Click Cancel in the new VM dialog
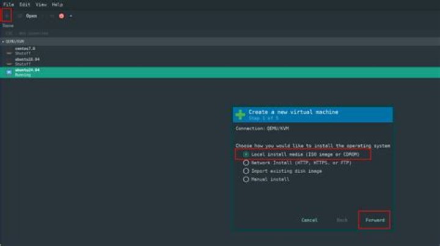The height and width of the screenshot is (246, 440). 309,220
